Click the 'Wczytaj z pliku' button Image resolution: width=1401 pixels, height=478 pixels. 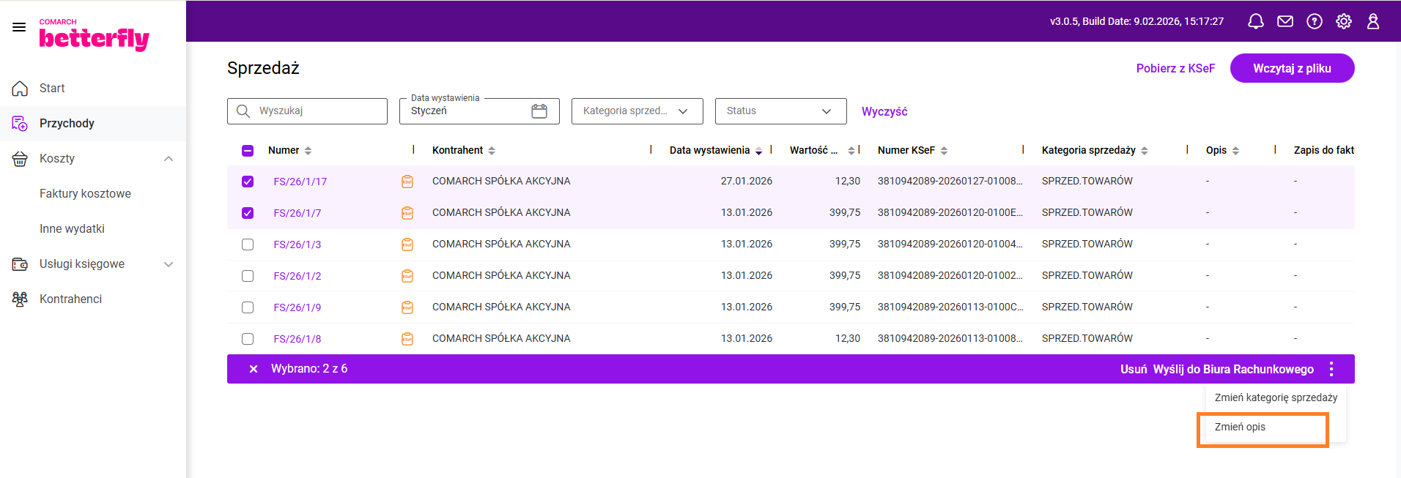coord(1291,68)
